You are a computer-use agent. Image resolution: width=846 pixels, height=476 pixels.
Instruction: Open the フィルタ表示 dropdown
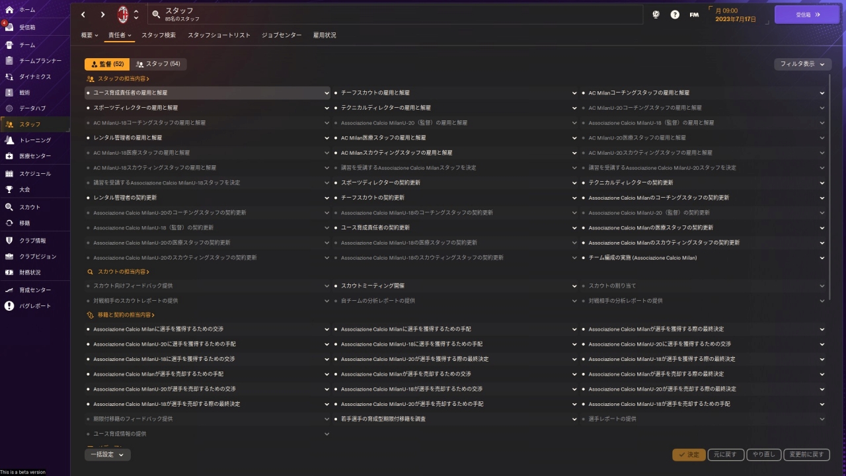point(802,64)
